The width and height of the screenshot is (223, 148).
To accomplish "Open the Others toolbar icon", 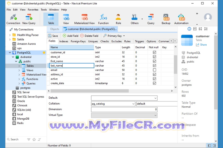I will pyautogui.click(x=134, y=19).
